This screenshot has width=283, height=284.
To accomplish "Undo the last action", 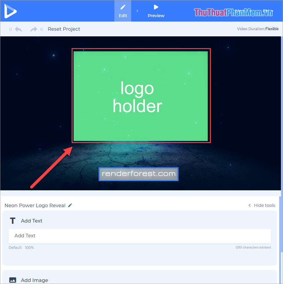I will tap(18, 29).
